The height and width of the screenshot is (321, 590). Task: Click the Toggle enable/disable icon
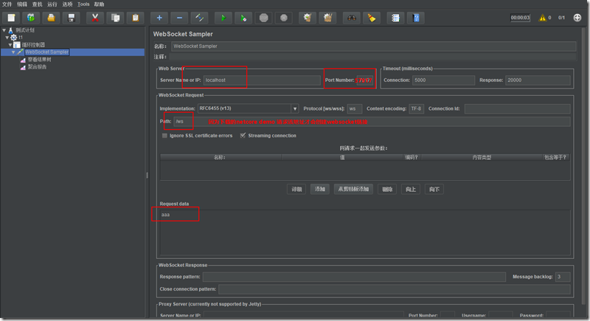pos(199,18)
